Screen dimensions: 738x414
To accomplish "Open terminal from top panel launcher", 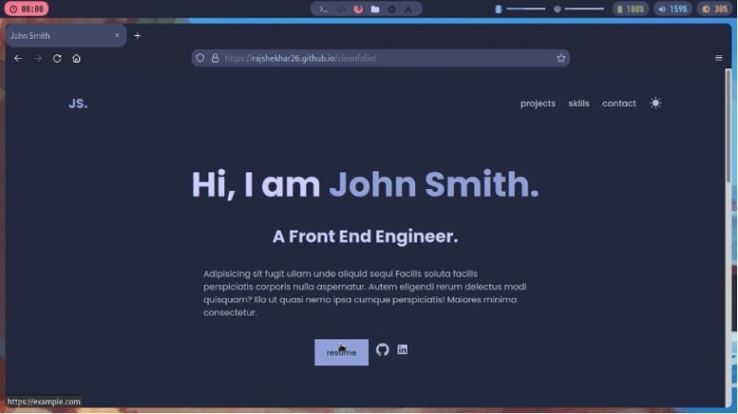I will pos(323,8).
